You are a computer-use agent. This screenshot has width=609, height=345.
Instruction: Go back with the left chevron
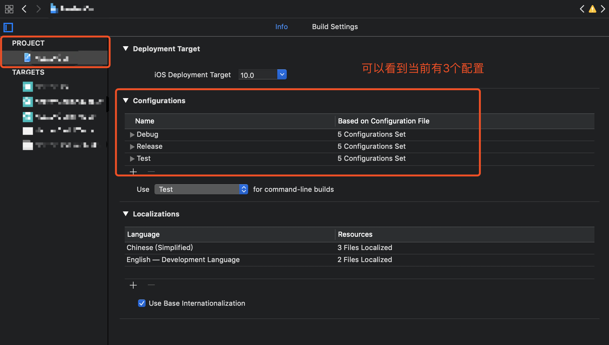pos(24,9)
